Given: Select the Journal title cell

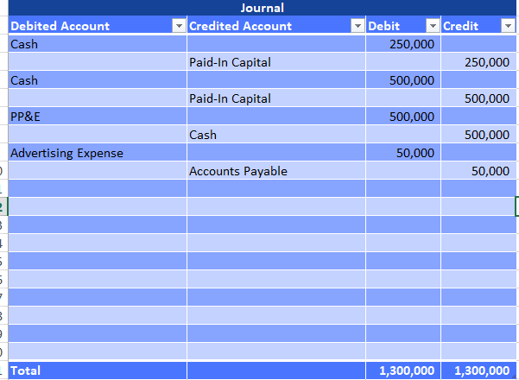Looking at the screenshot, I should (263, 8).
